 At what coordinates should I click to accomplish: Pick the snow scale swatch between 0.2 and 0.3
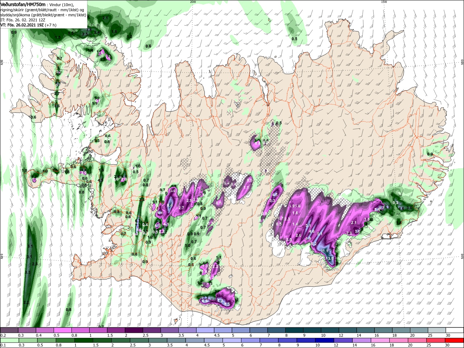click(x=9, y=331)
